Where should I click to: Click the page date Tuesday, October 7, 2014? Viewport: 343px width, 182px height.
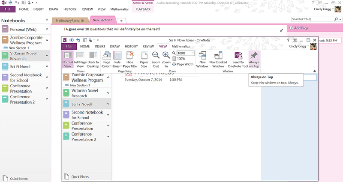[x=143, y=80]
